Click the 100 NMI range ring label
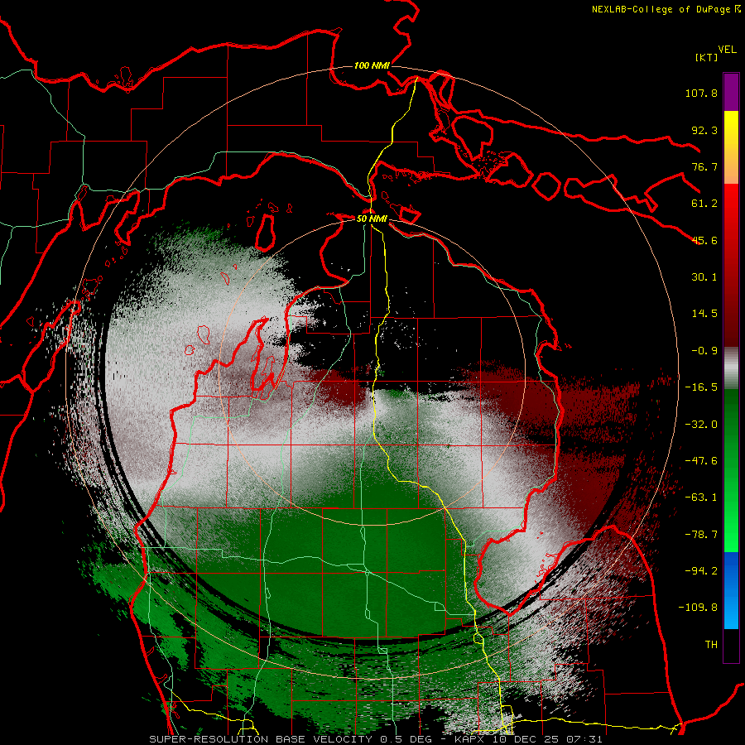The width and height of the screenshot is (745, 745). (x=372, y=65)
